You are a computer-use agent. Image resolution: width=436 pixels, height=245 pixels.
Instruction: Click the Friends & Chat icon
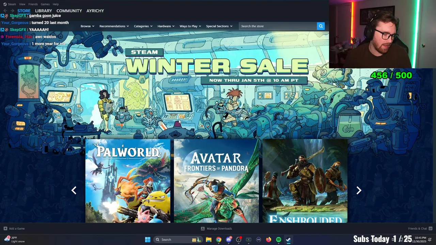[x=430, y=229]
